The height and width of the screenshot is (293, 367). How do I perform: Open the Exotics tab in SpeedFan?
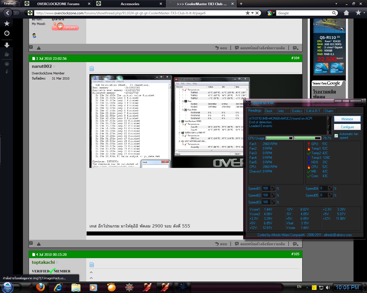pyautogui.click(x=297, y=111)
